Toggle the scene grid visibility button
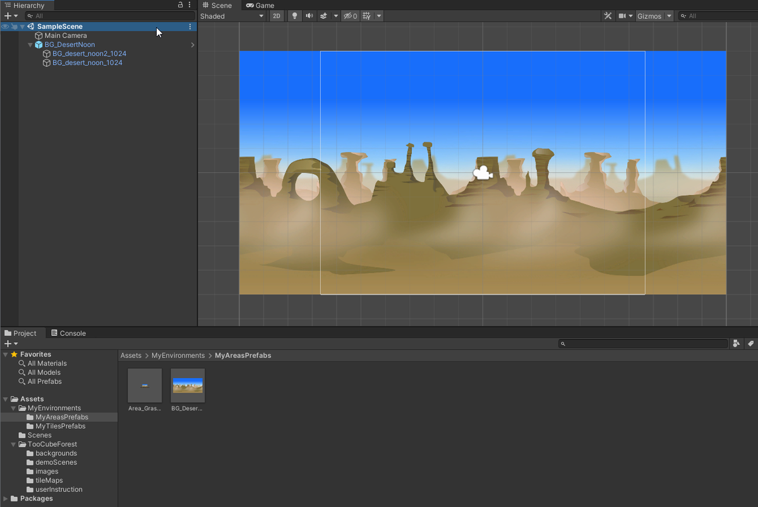This screenshot has width=758, height=507. click(366, 16)
